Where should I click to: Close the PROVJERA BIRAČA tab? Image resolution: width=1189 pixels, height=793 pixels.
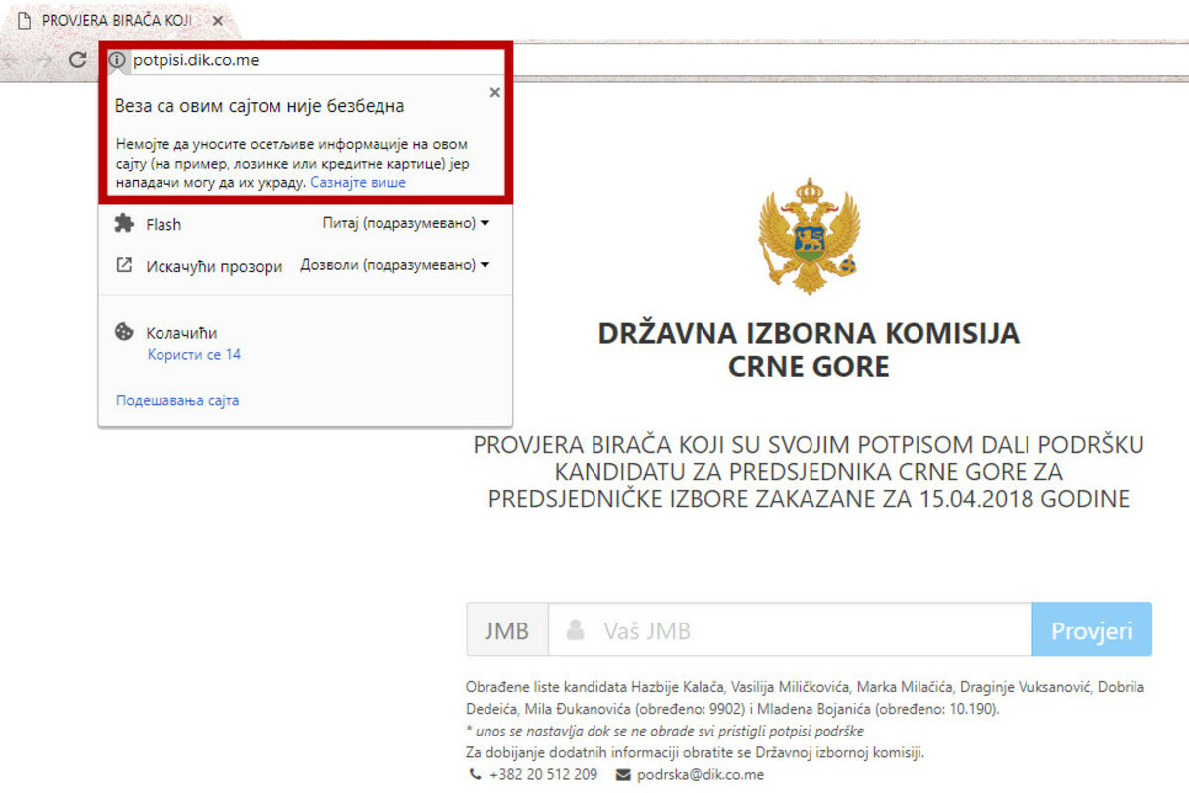[218, 20]
